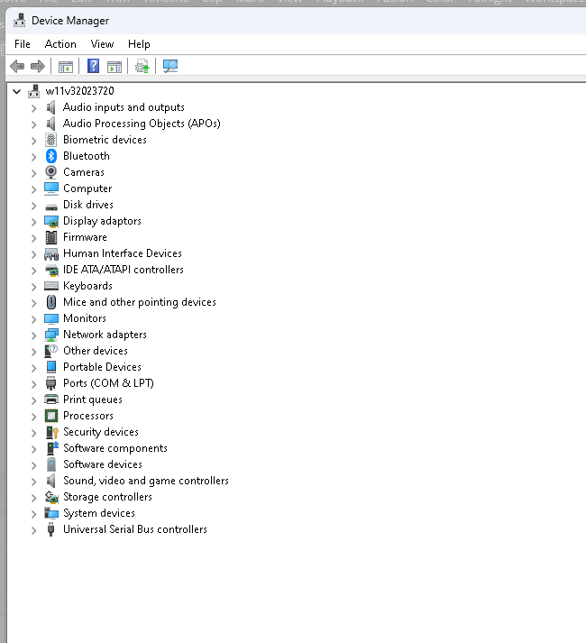586x643 pixels.
Task: Click the Display adaptors icon
Action: (x=51, y=221)
